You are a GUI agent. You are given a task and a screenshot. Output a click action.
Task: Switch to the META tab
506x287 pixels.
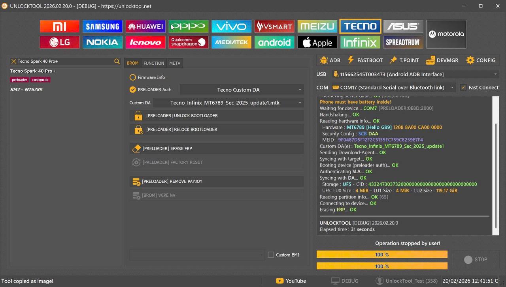tap(175, 63)
